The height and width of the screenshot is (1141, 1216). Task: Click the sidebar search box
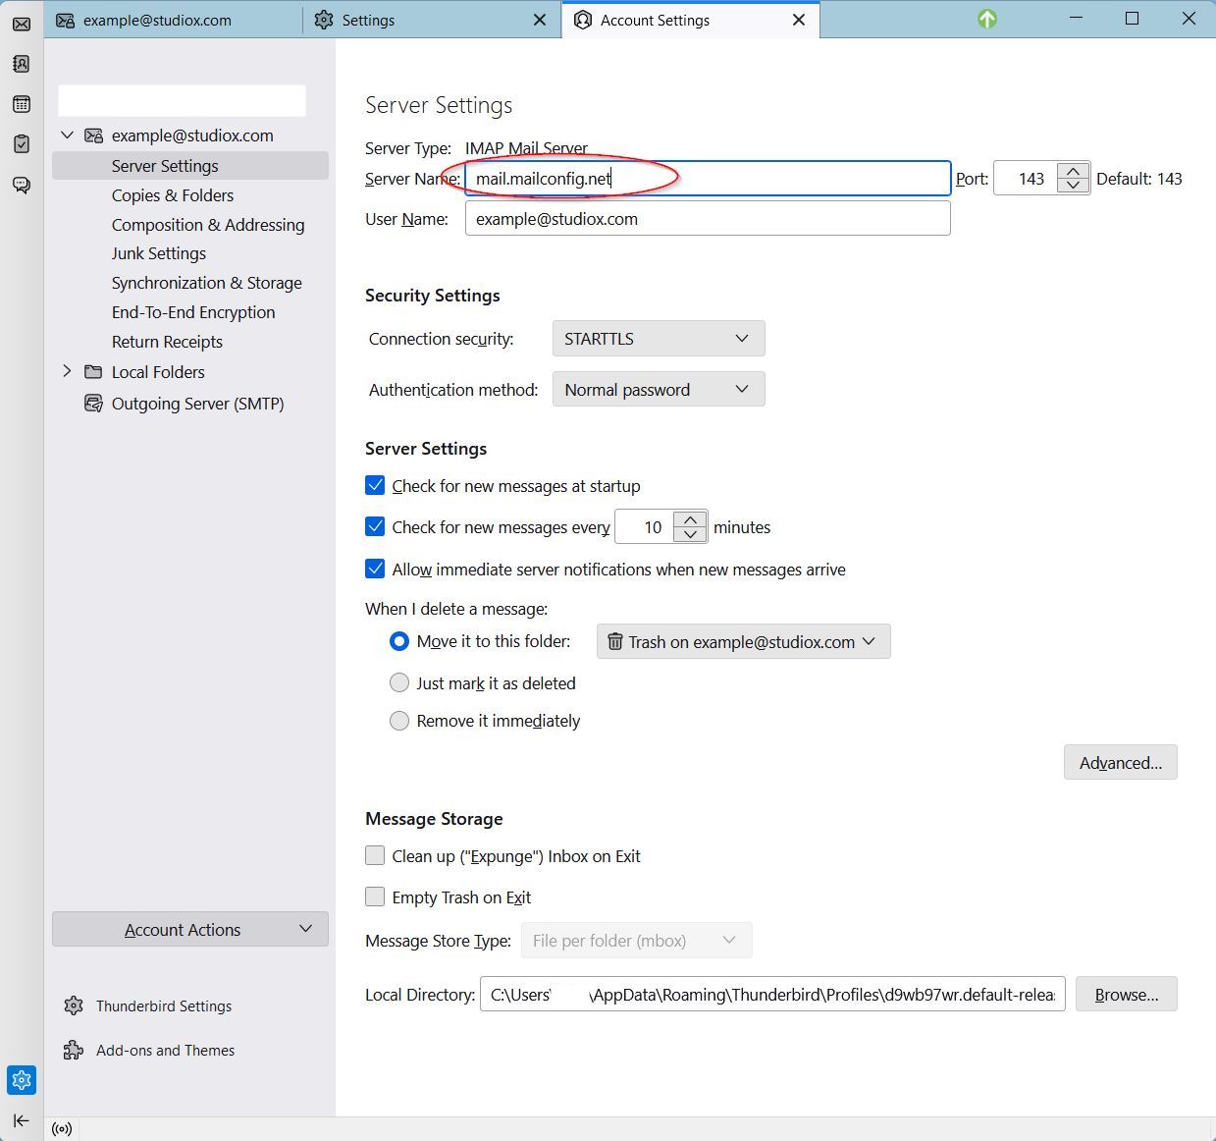point(182,100)
